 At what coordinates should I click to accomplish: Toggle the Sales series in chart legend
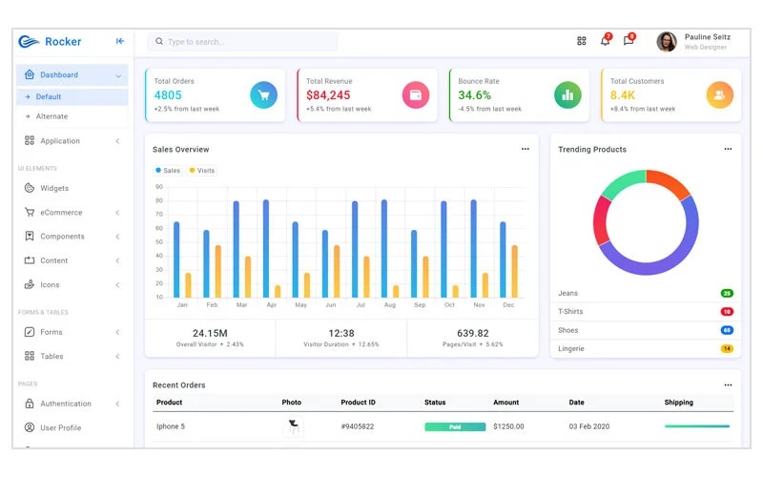click(168, 171)
